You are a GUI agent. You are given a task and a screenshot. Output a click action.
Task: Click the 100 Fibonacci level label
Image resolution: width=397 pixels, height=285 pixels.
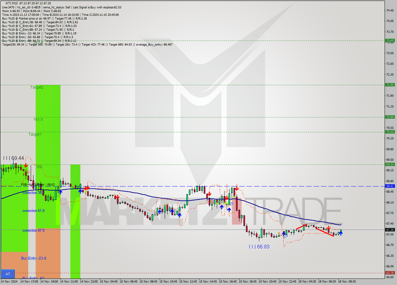click(39, 167)
